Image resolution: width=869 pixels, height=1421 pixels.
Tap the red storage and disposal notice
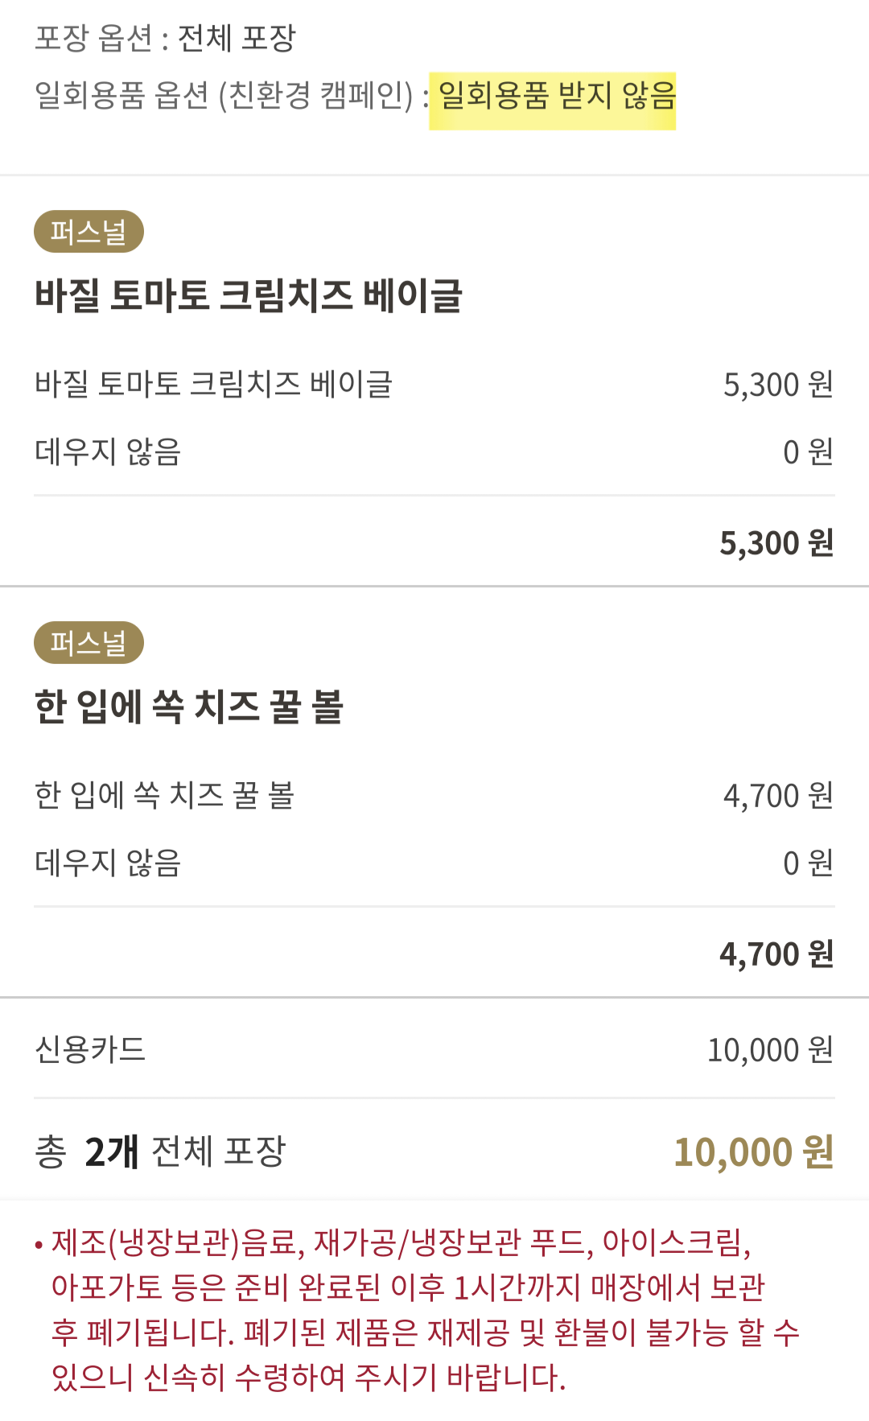418,1310
